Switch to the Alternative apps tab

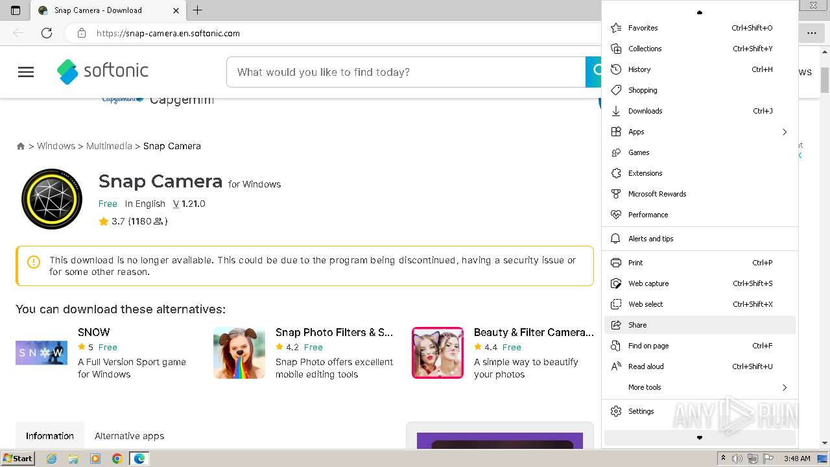click(x=130, y=436)
